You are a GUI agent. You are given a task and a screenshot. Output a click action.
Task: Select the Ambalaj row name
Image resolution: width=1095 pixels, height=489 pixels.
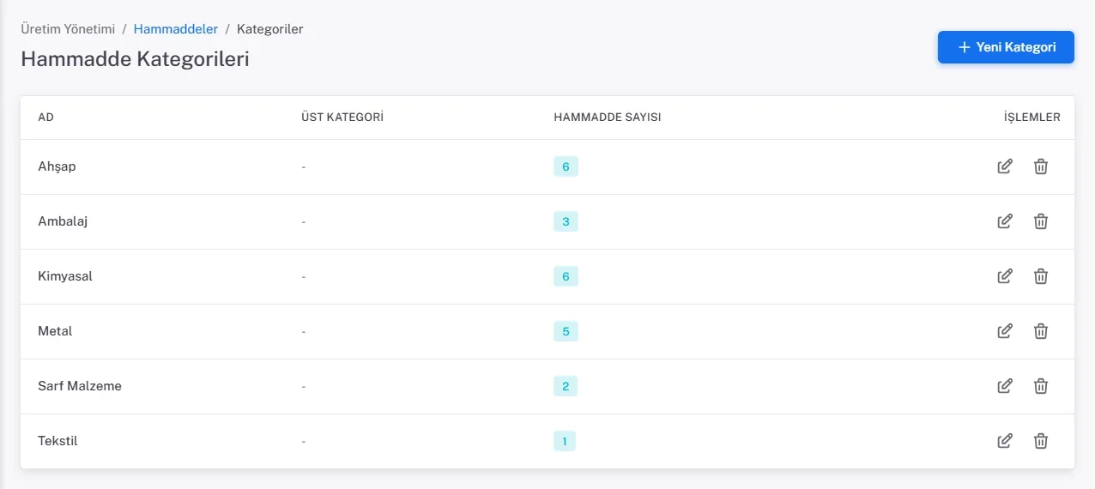coord(64,221)
